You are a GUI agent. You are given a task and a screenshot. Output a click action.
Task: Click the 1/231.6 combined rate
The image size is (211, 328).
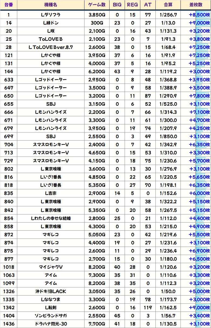point(168,243)
